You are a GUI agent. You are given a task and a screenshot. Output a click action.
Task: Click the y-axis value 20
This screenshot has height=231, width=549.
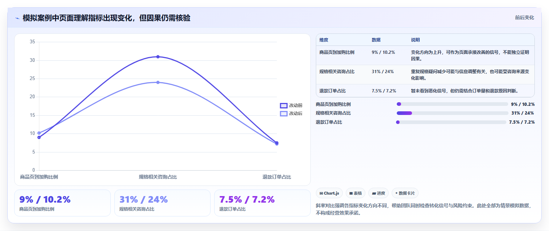coord(32,97)
